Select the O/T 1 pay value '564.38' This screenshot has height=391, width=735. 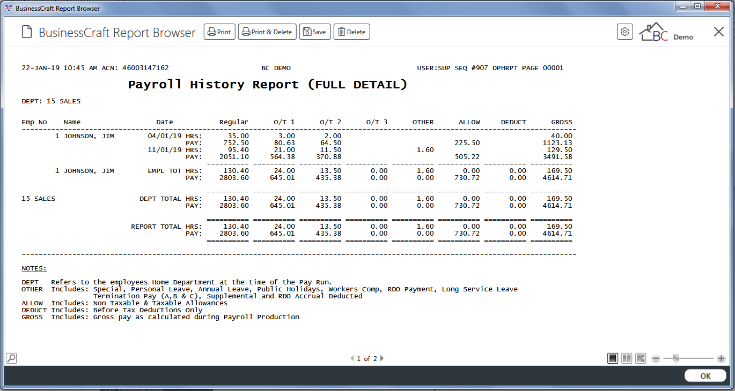pos(282,157)
